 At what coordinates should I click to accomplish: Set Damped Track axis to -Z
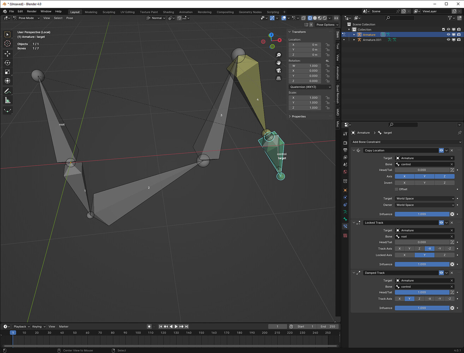(450, 299)
